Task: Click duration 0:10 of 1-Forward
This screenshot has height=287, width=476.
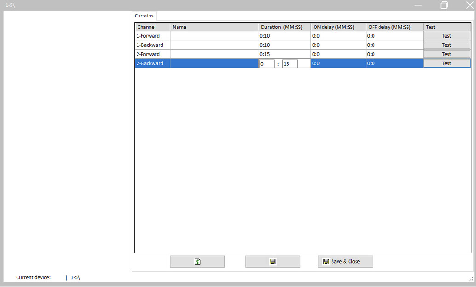Action: coord(284,36)
